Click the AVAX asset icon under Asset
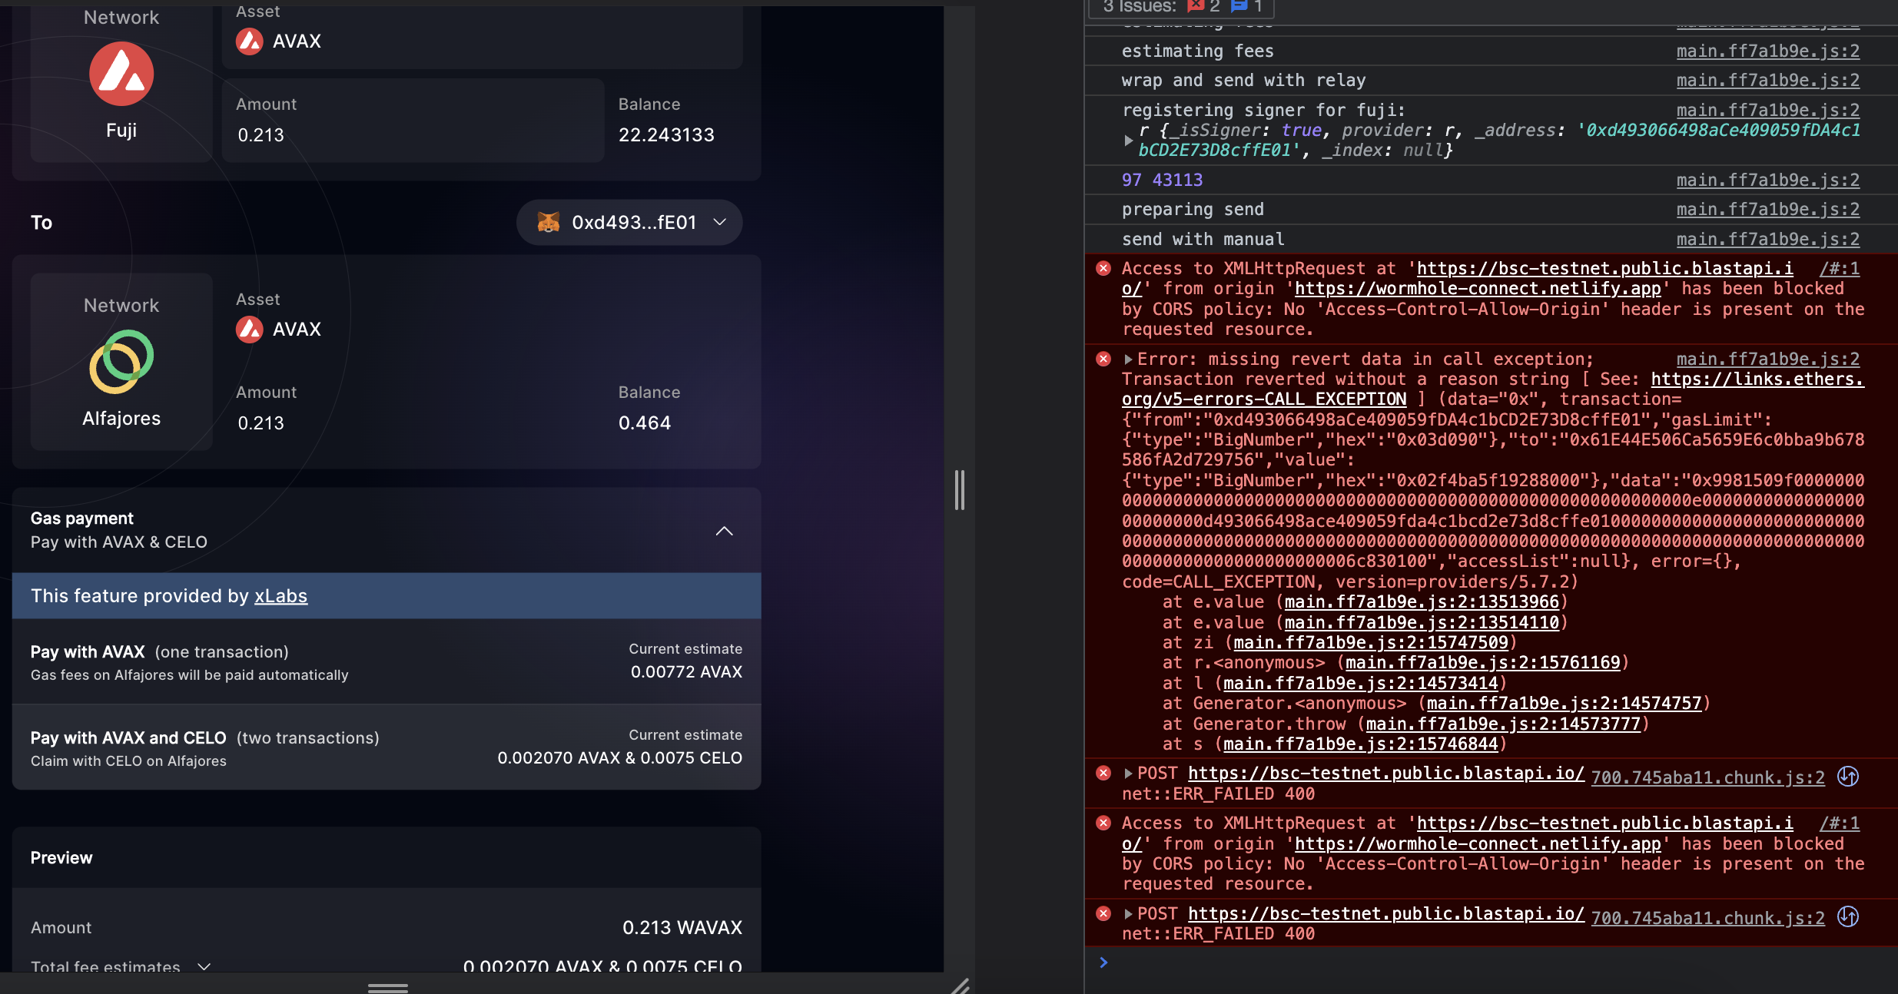This screenshot has height=994, width=1898. coord(250,41)
